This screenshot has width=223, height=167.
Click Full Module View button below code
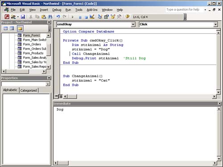pyautogui.click(x=61, y=97)
